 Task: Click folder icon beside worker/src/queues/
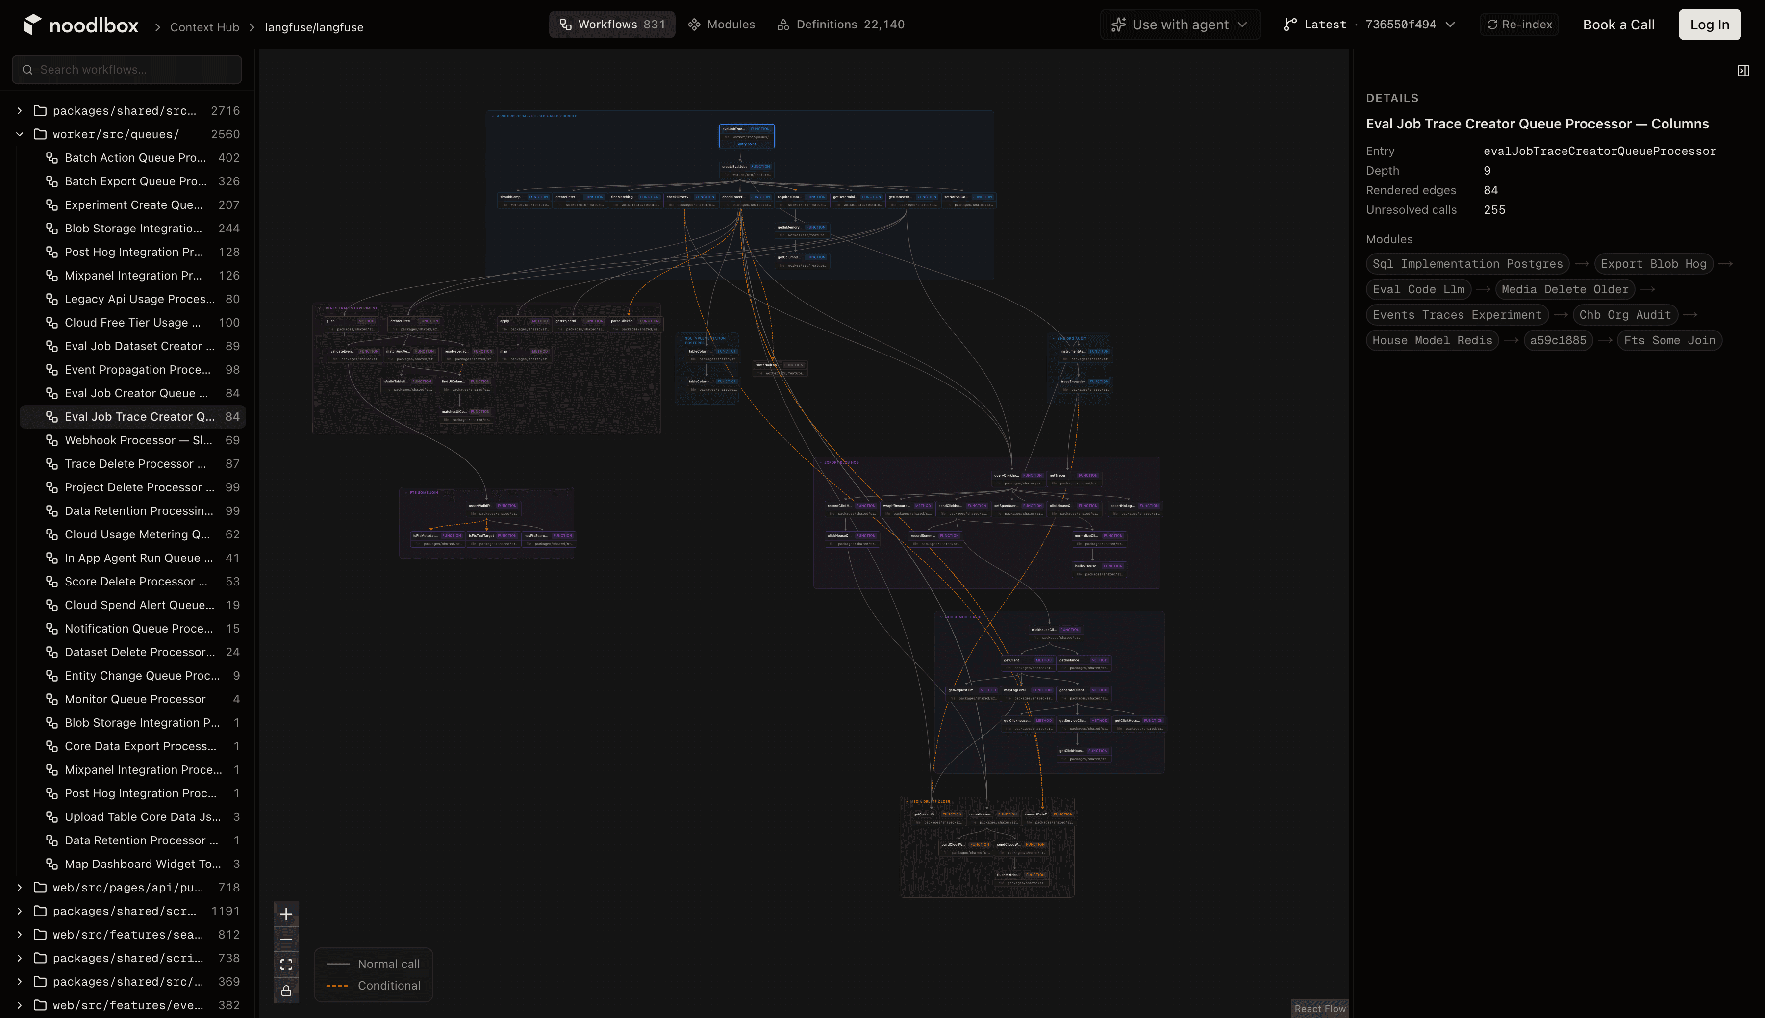click(41, 134)
